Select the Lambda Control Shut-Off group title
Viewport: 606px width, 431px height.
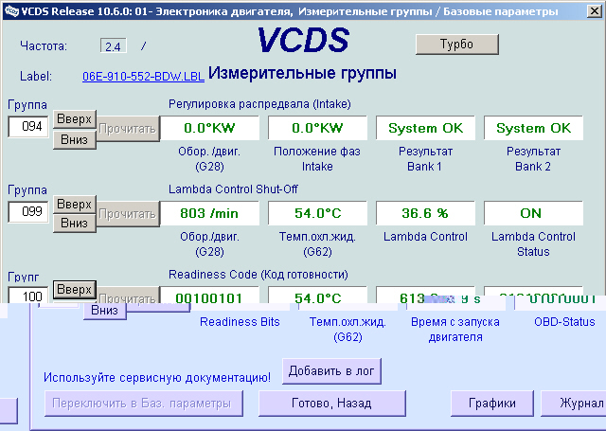[233, 189]
